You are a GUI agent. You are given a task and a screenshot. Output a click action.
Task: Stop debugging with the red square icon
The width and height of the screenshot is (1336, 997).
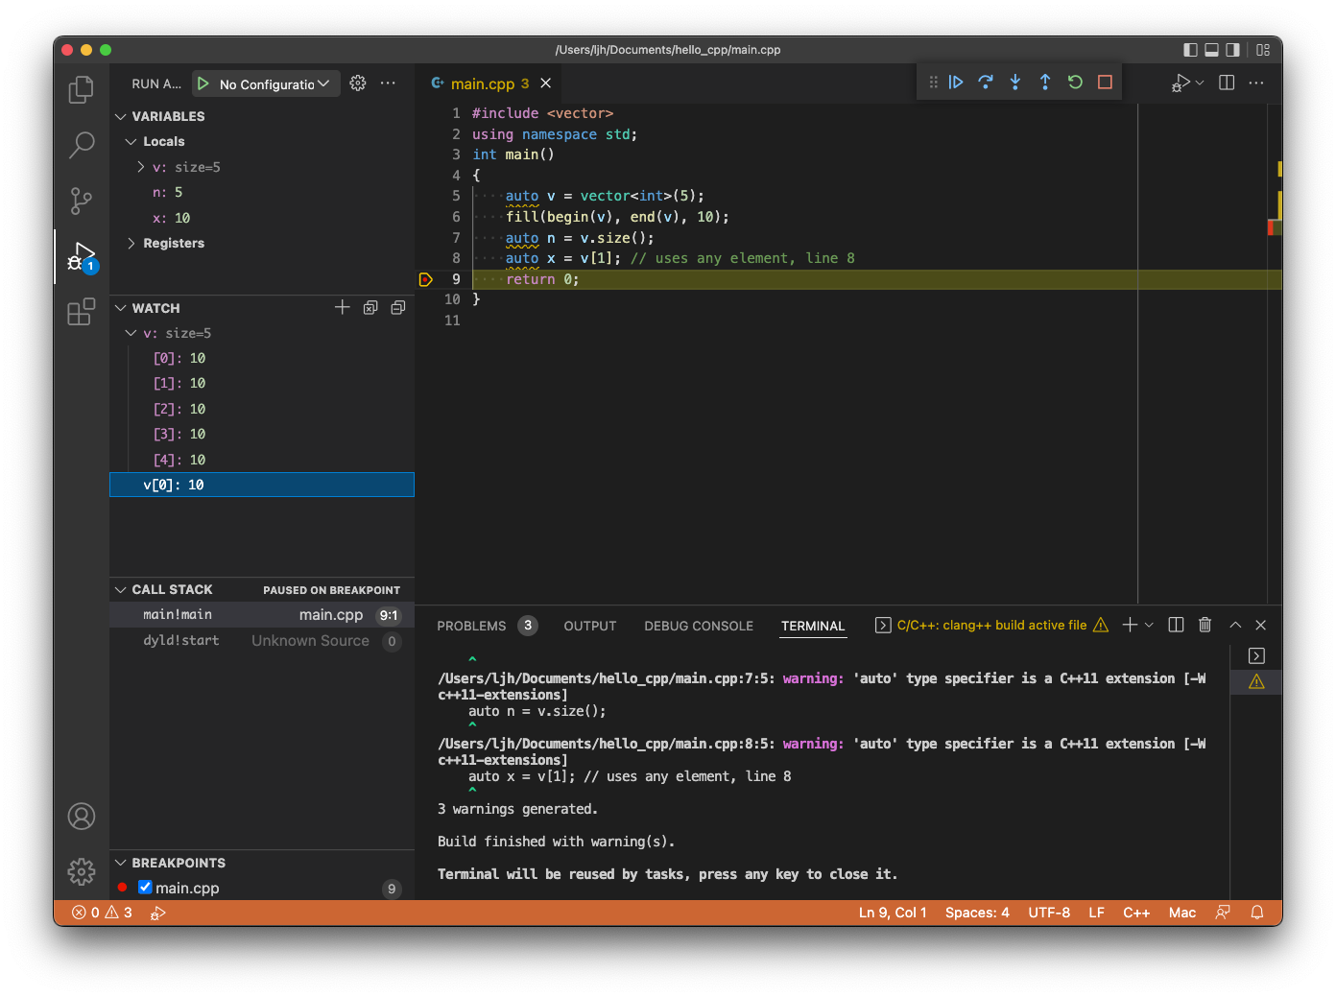[x=1105, y=83]
